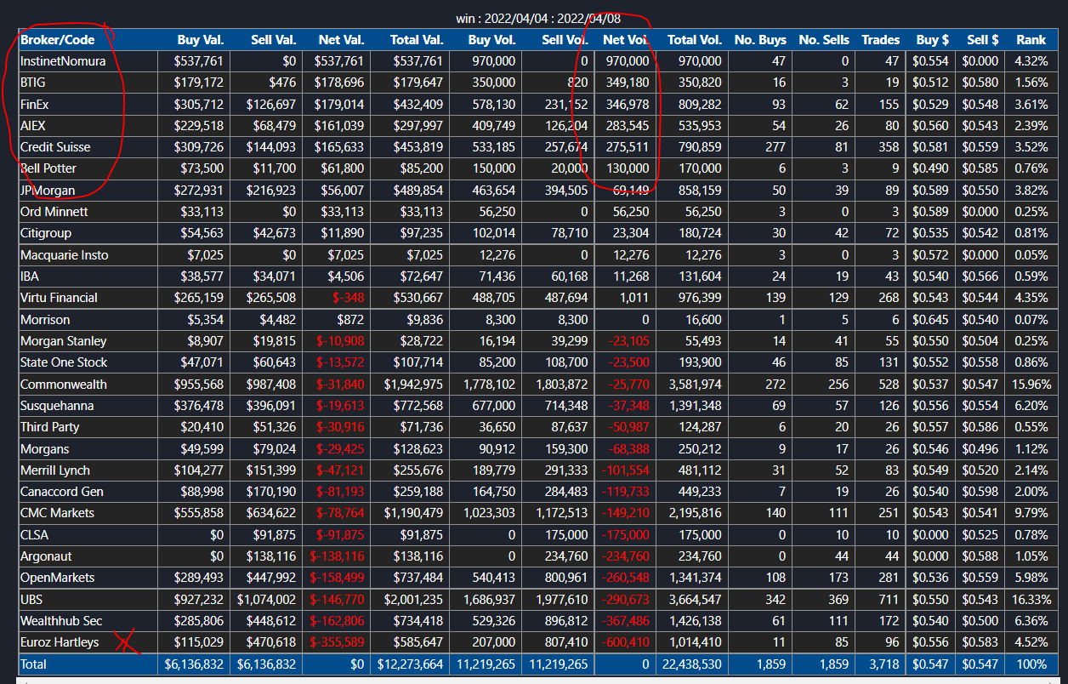1068x684 pixels.
Task: Sort by the Broker/Code column header
Action: click(x=58, y=39)
